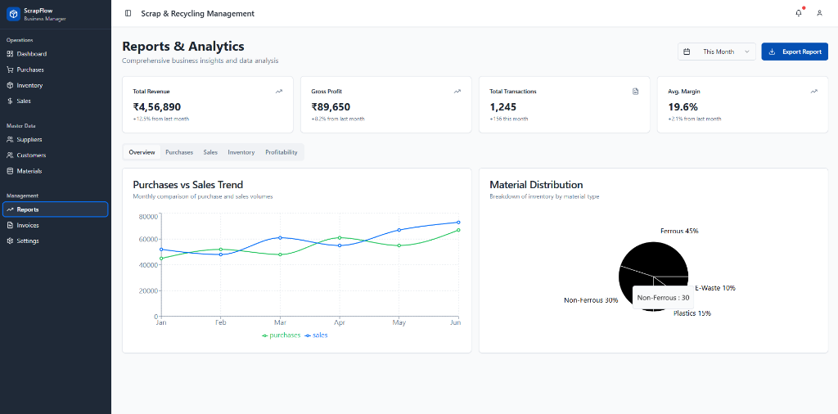The width and height of the screenshot is (838, 414).
Task: Click the Reports & Analytics page title
Action: coord(183,47)
